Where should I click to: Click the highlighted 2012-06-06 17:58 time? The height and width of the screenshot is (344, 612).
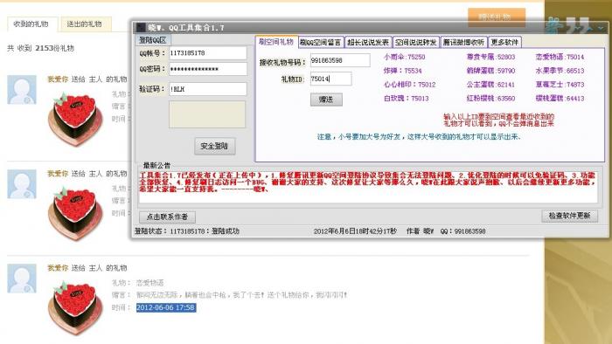(x=166, y=307)
